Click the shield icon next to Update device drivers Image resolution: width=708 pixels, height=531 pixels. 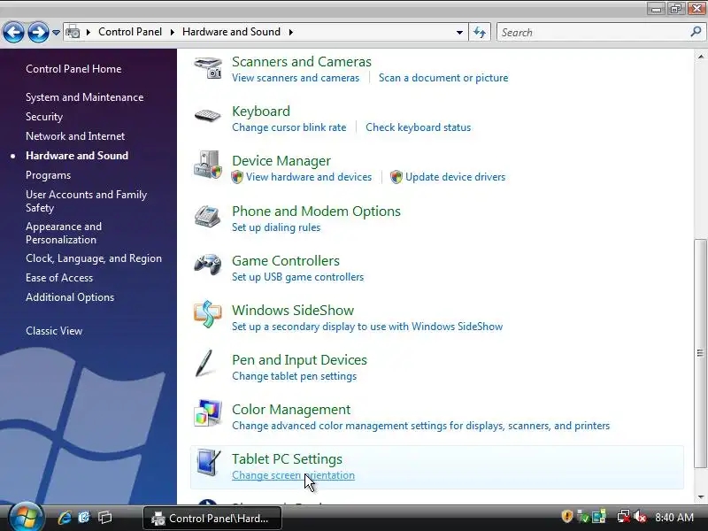pos(396,177)
